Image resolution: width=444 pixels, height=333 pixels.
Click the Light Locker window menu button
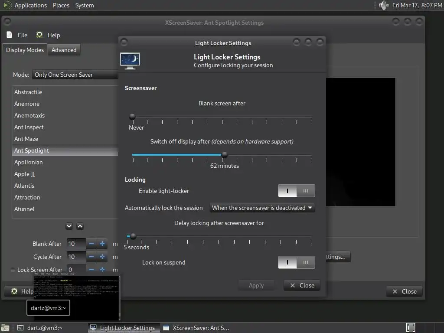coord(124,42)
